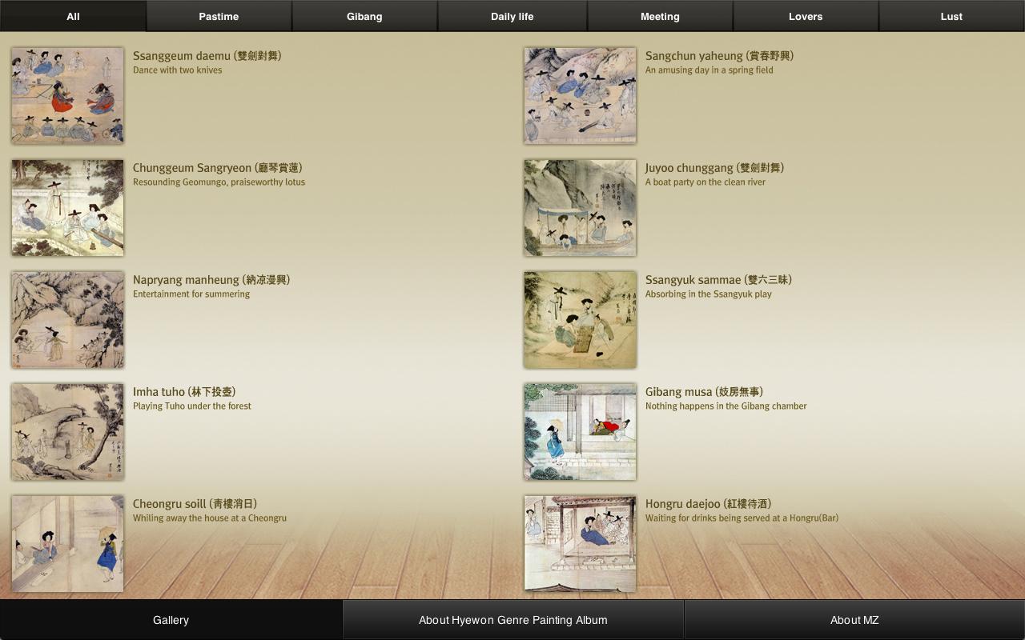The image size is (1025, 640).
Task: Filter paintings by Meeting tab
Action: tap(660, 16)
